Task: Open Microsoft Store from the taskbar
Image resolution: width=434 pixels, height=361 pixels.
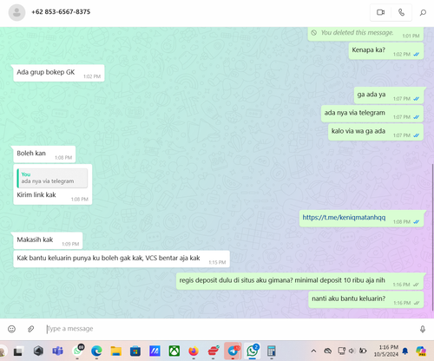Action: click(135, 351)
